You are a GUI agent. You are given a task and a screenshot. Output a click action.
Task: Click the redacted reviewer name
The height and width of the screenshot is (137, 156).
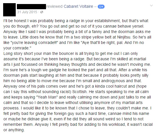pyautogui.click(x=31, y=7)
